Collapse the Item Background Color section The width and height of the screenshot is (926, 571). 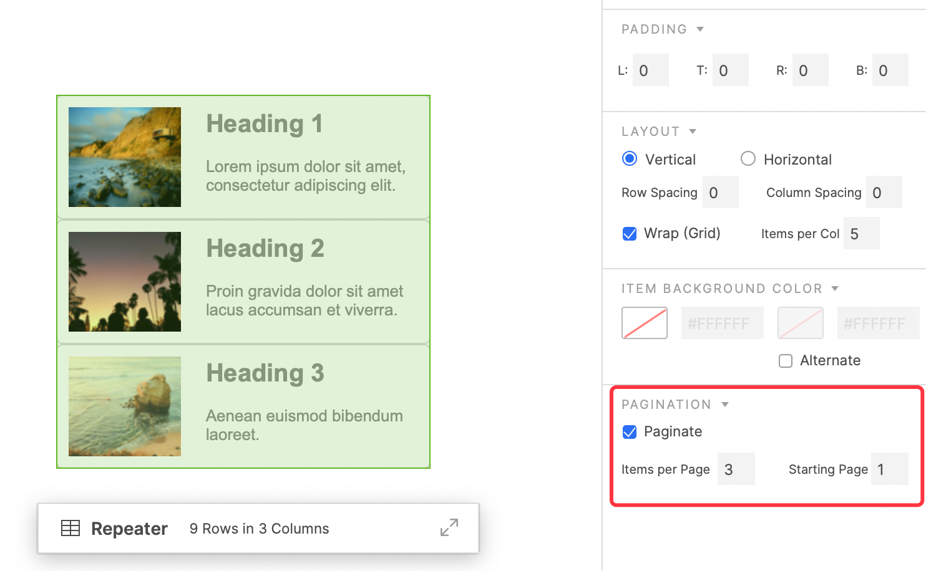pos(835,289)
